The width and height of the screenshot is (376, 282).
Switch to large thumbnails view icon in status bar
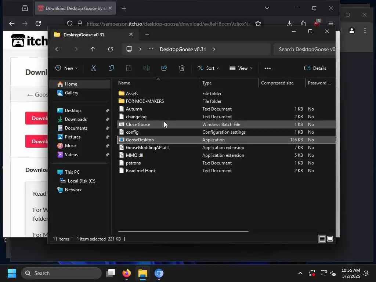(x=330, y=239)
